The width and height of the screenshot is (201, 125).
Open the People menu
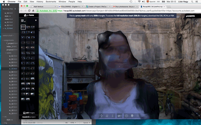72,2
